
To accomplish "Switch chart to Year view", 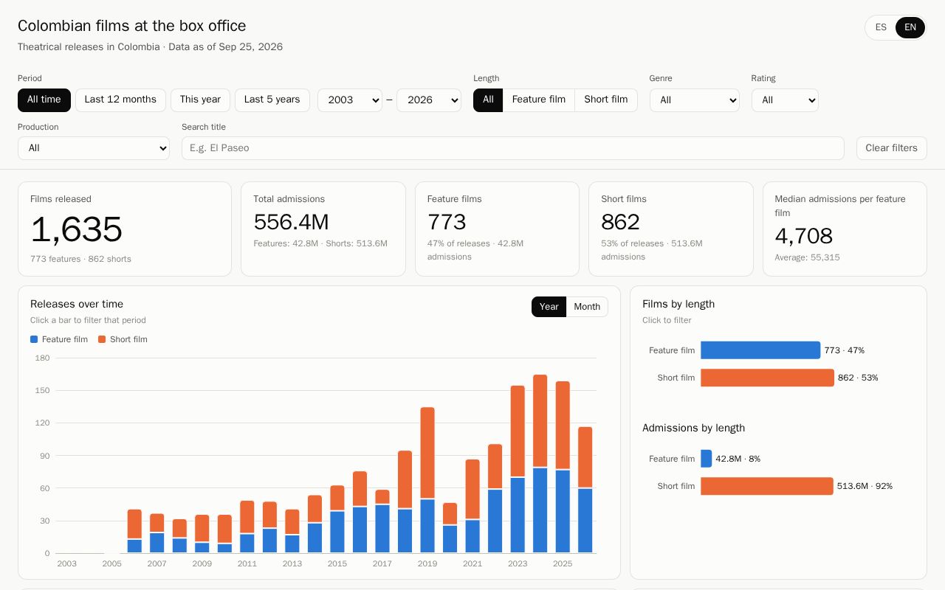I will (549, 307).
